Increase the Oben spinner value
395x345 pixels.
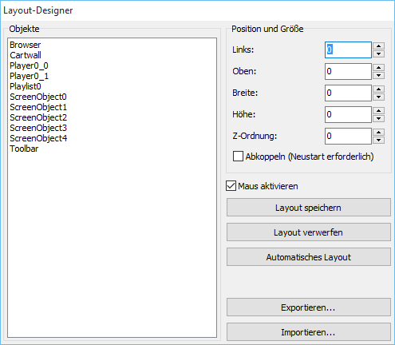pos(378,68)
